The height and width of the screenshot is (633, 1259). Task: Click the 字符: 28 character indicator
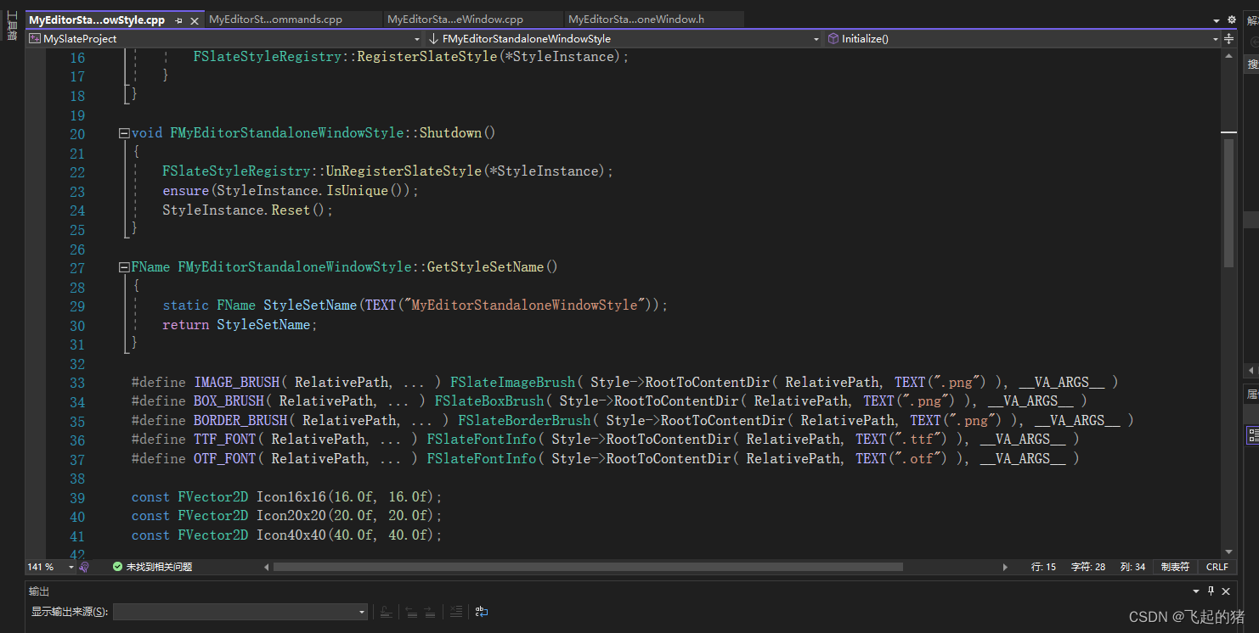(1088, 567)
